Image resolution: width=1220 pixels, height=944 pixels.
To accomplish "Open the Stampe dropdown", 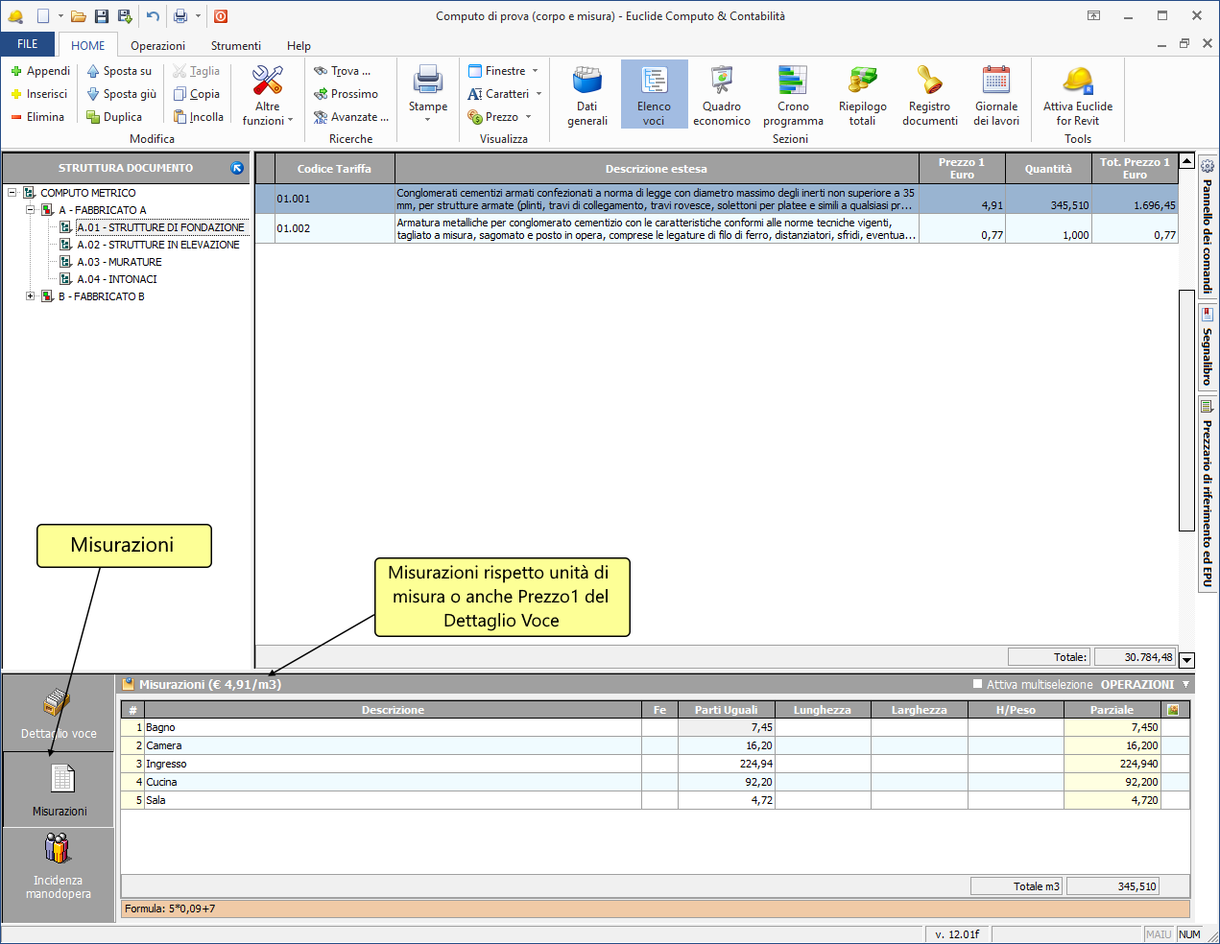I will point(427,95).
